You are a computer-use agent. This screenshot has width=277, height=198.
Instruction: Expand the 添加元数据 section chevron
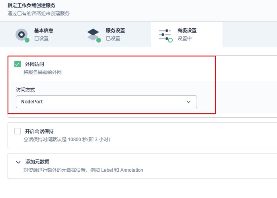pos(18,162)
